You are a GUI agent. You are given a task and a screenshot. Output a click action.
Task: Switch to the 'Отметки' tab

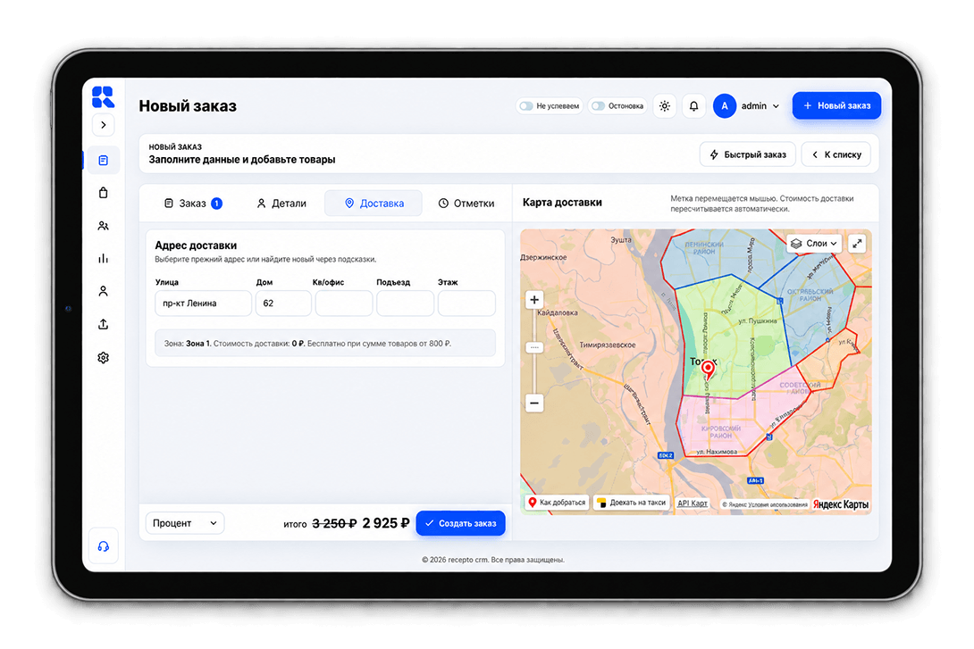coord(466,204)
